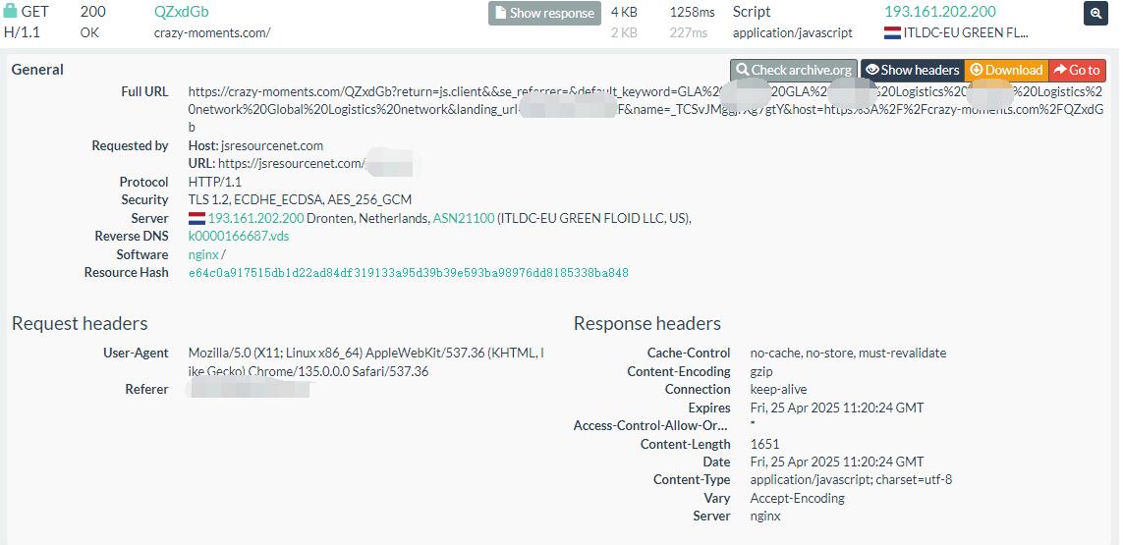Open Check archive.org
The height and width of the screenshot is (545, 1123).
(794, 70)
